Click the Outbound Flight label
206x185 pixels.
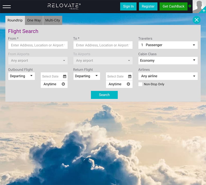(20, 70)
